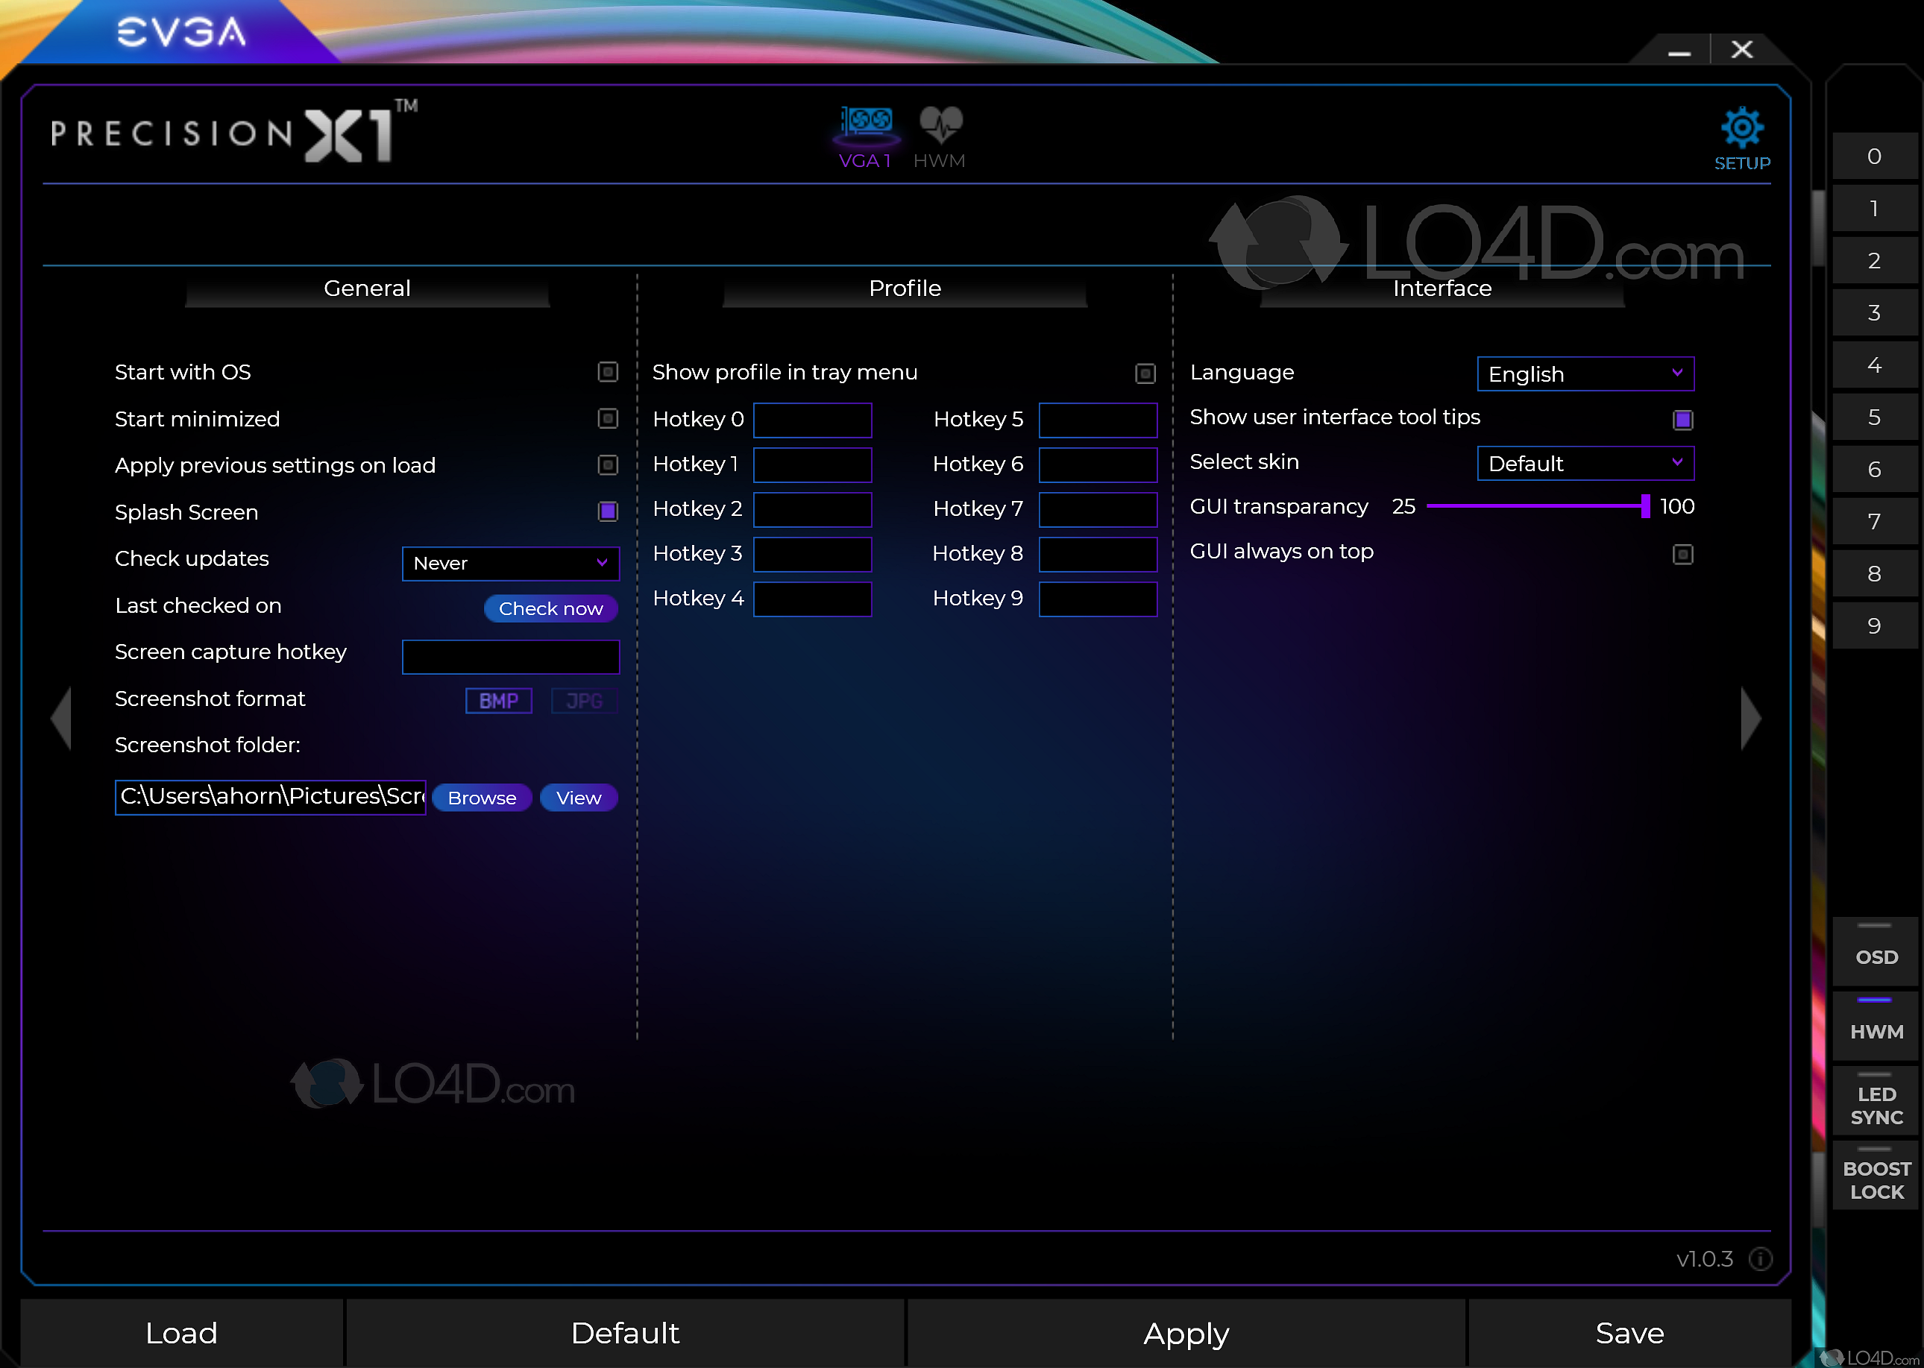Open the BOOST LOCK panel
The image size is (1924, 1368).
coord(1875,1177)
